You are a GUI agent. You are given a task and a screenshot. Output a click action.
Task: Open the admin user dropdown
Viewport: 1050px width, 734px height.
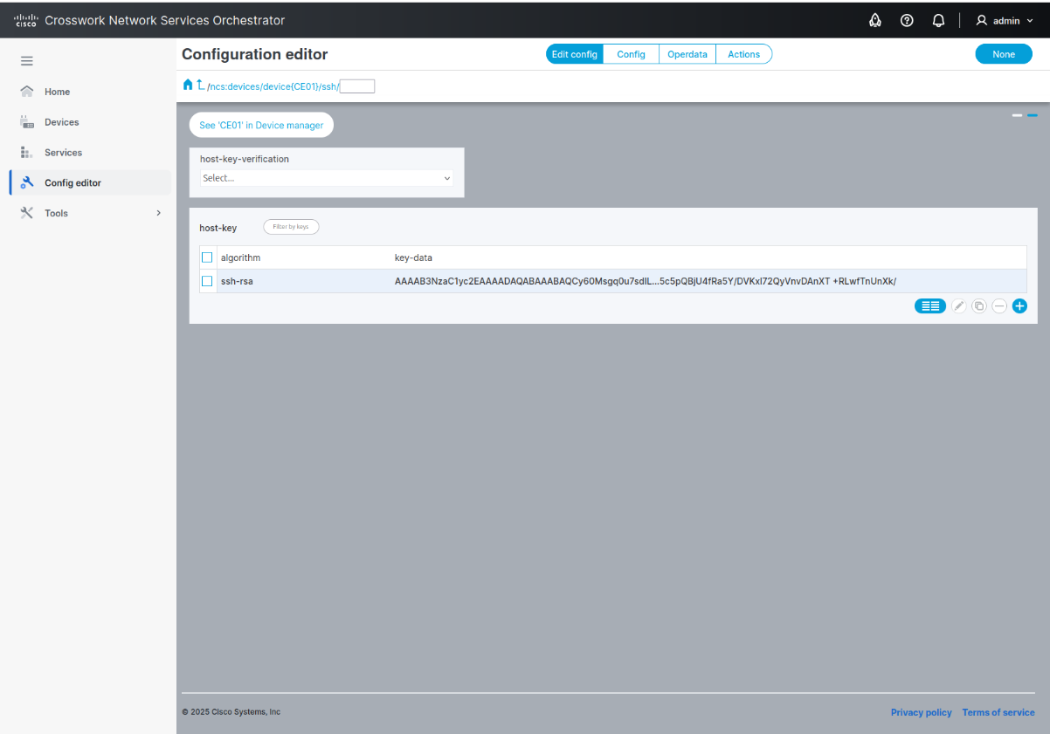[1005, 20]
